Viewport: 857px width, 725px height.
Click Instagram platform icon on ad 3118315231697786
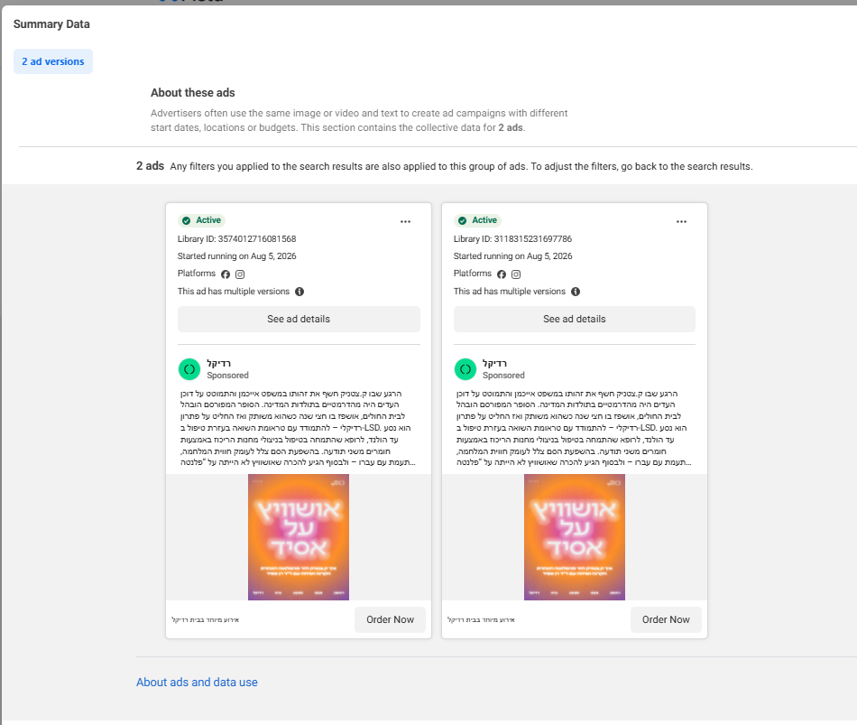[516, 274]
